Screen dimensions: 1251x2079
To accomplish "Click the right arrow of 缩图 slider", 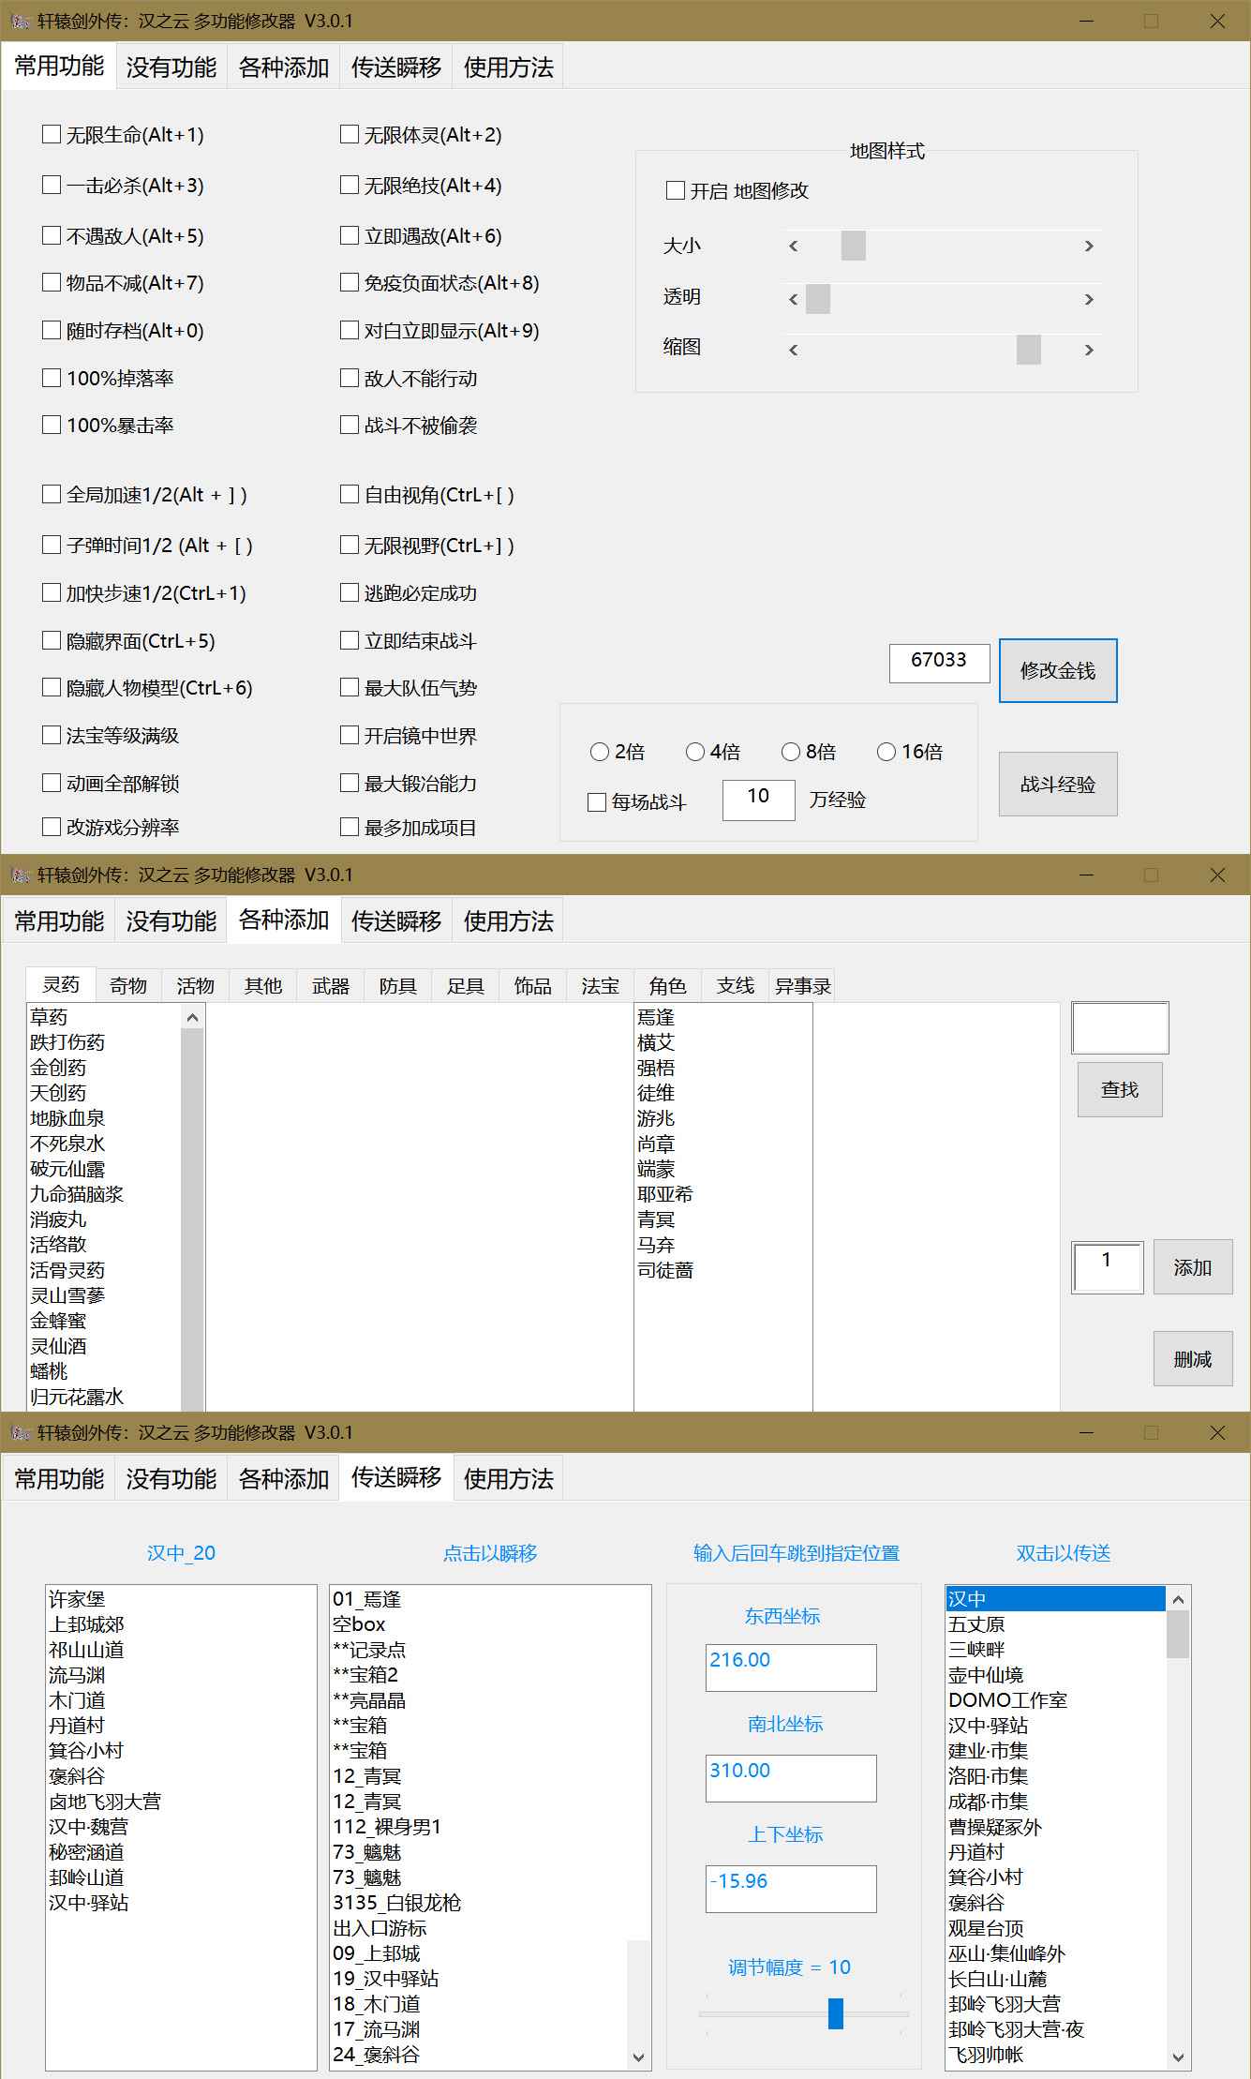I will pyautogui.click(x=1089, y=350).
